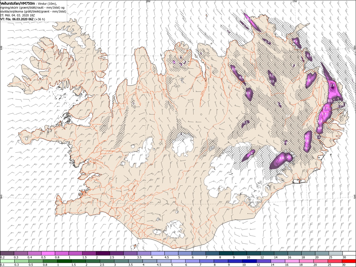This screenshot has height=267, width=356.
Task: Click the Veðurstofan/HM750m title text
Action: [x=18, y=3]
